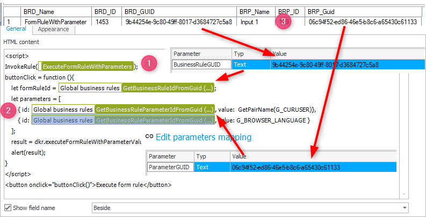Switch to the Appearance tab
This screenshot has width=426, height=217.
pos(54,29)
